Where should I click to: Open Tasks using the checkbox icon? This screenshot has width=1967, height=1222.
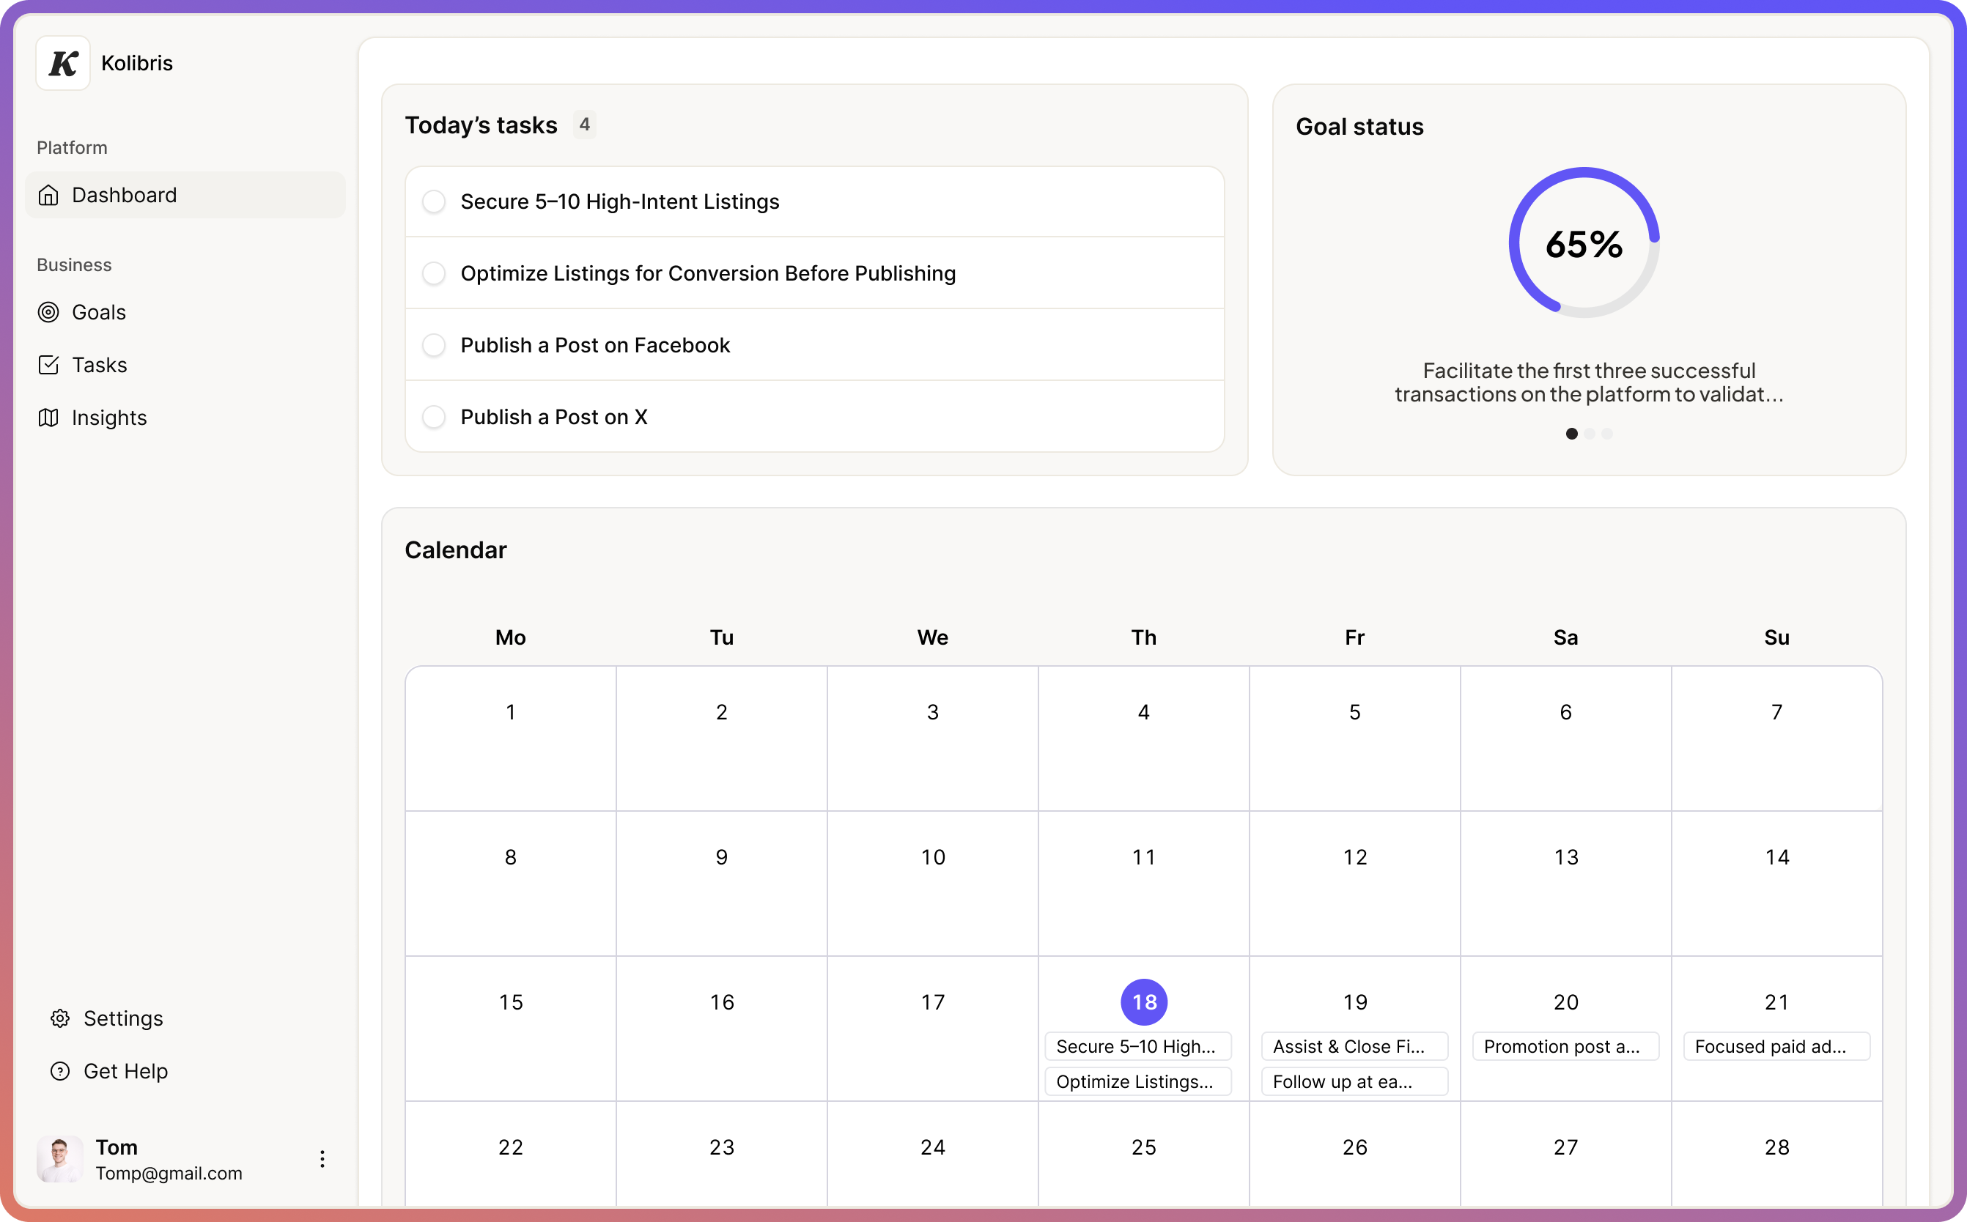tap(49, 365)
